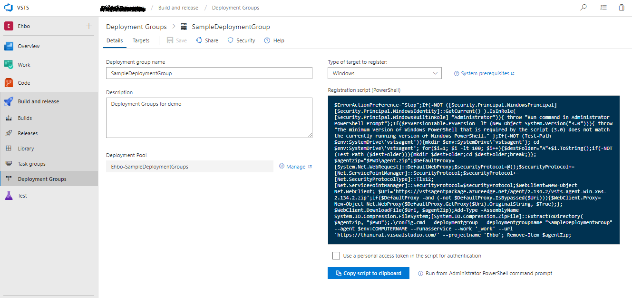Screen dimensions: 632x298
Task: Switch to the Details tab
Action: 115,40
